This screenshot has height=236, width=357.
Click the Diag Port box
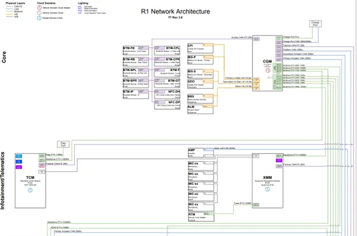pos(63,145)
